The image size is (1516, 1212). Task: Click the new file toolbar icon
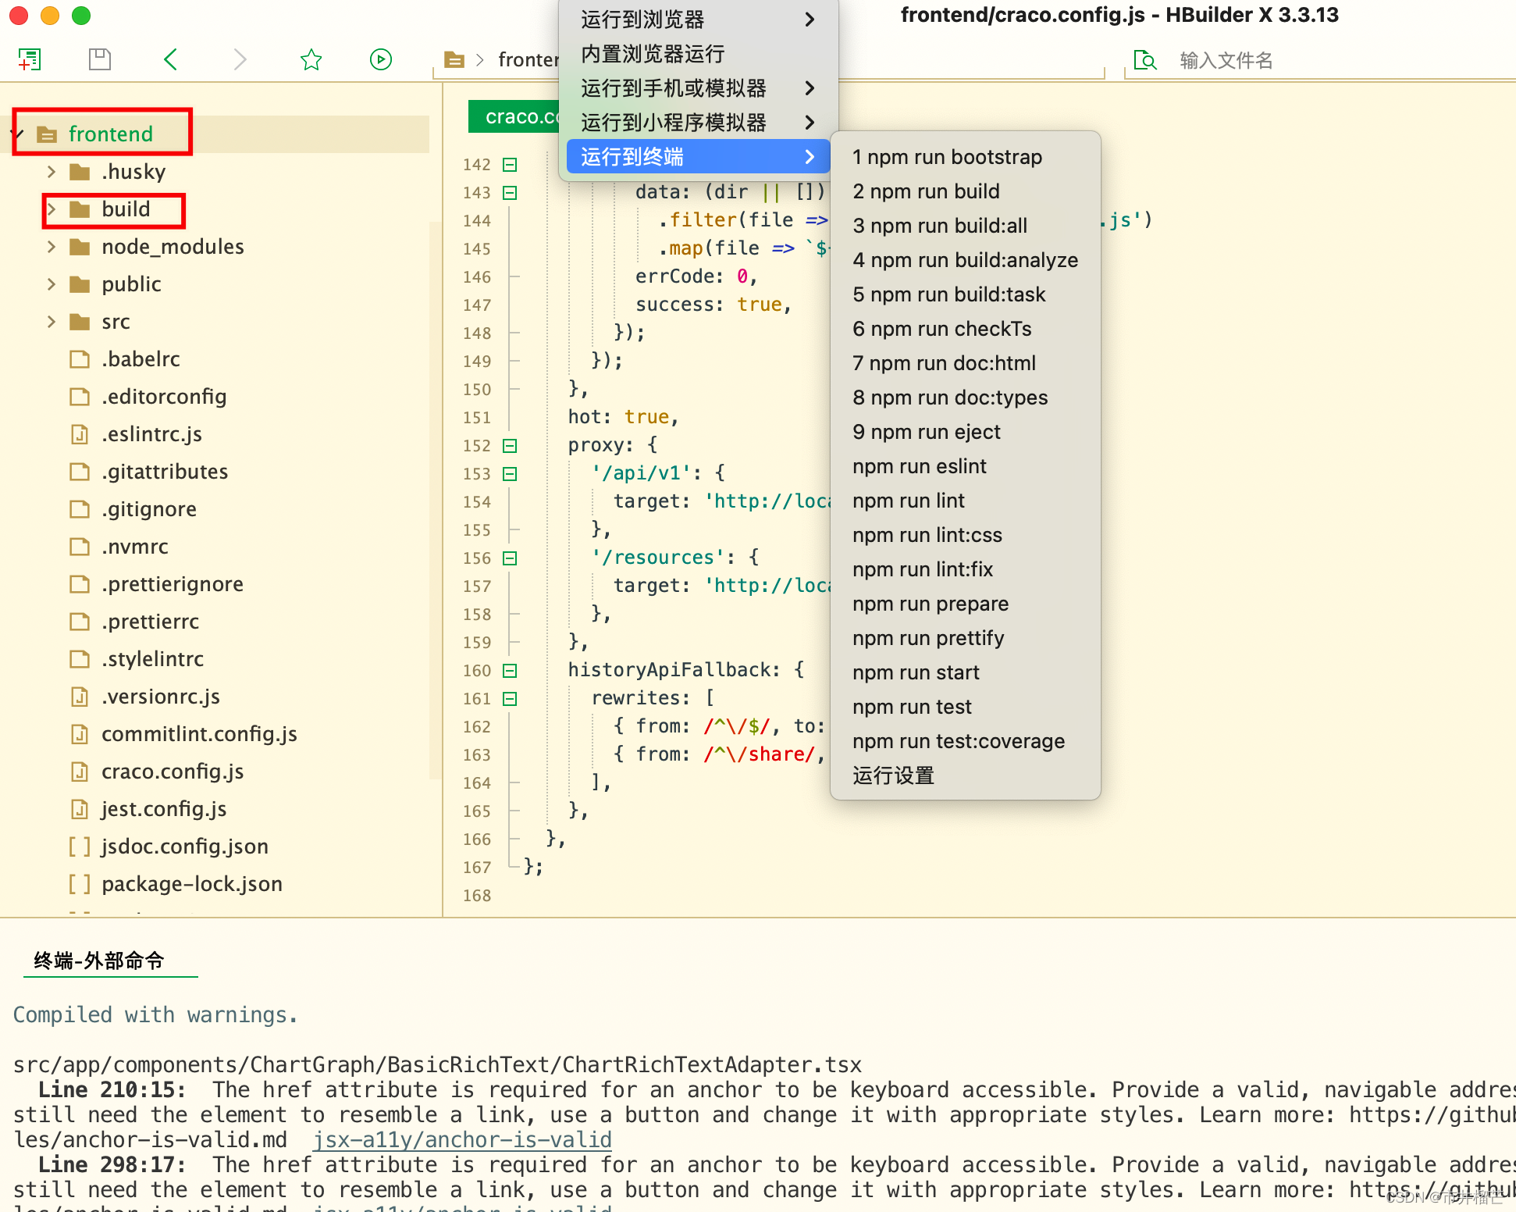click(x=30, y=59)
